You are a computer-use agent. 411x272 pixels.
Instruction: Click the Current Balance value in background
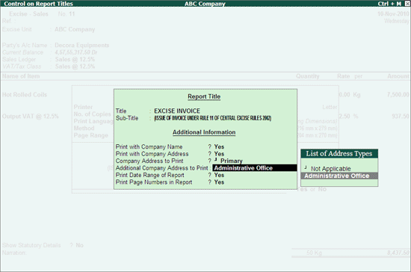(76, 52)
